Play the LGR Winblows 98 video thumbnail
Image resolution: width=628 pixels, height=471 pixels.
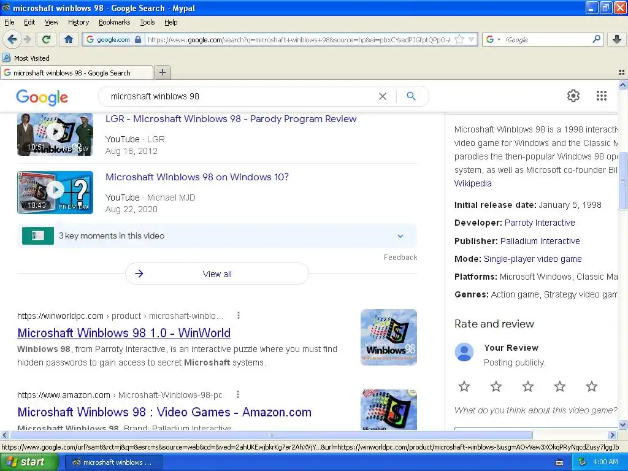click(x=55, y=134)
